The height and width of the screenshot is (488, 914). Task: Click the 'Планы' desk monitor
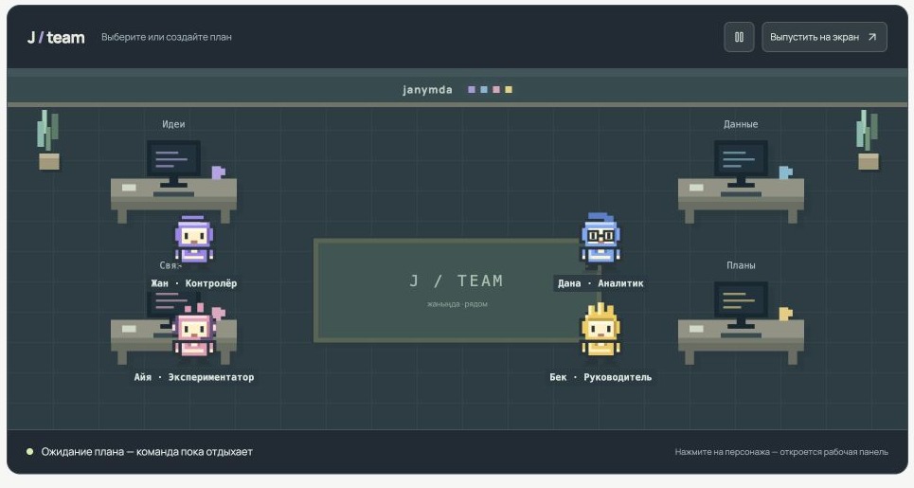click(x=741, y=304)
